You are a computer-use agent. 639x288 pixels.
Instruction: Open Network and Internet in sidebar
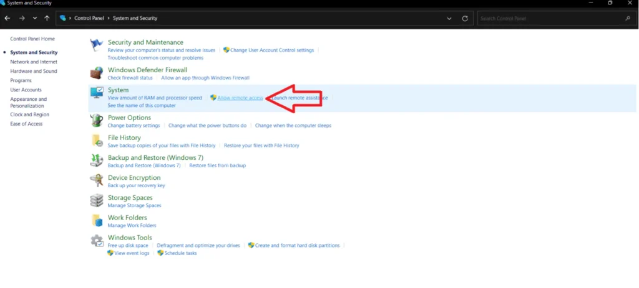coord(34,62)
